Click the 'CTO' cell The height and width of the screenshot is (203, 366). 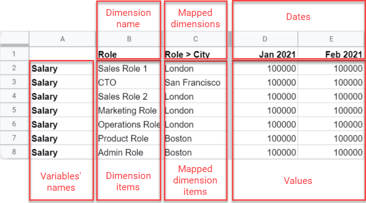(x=129, y=83)
